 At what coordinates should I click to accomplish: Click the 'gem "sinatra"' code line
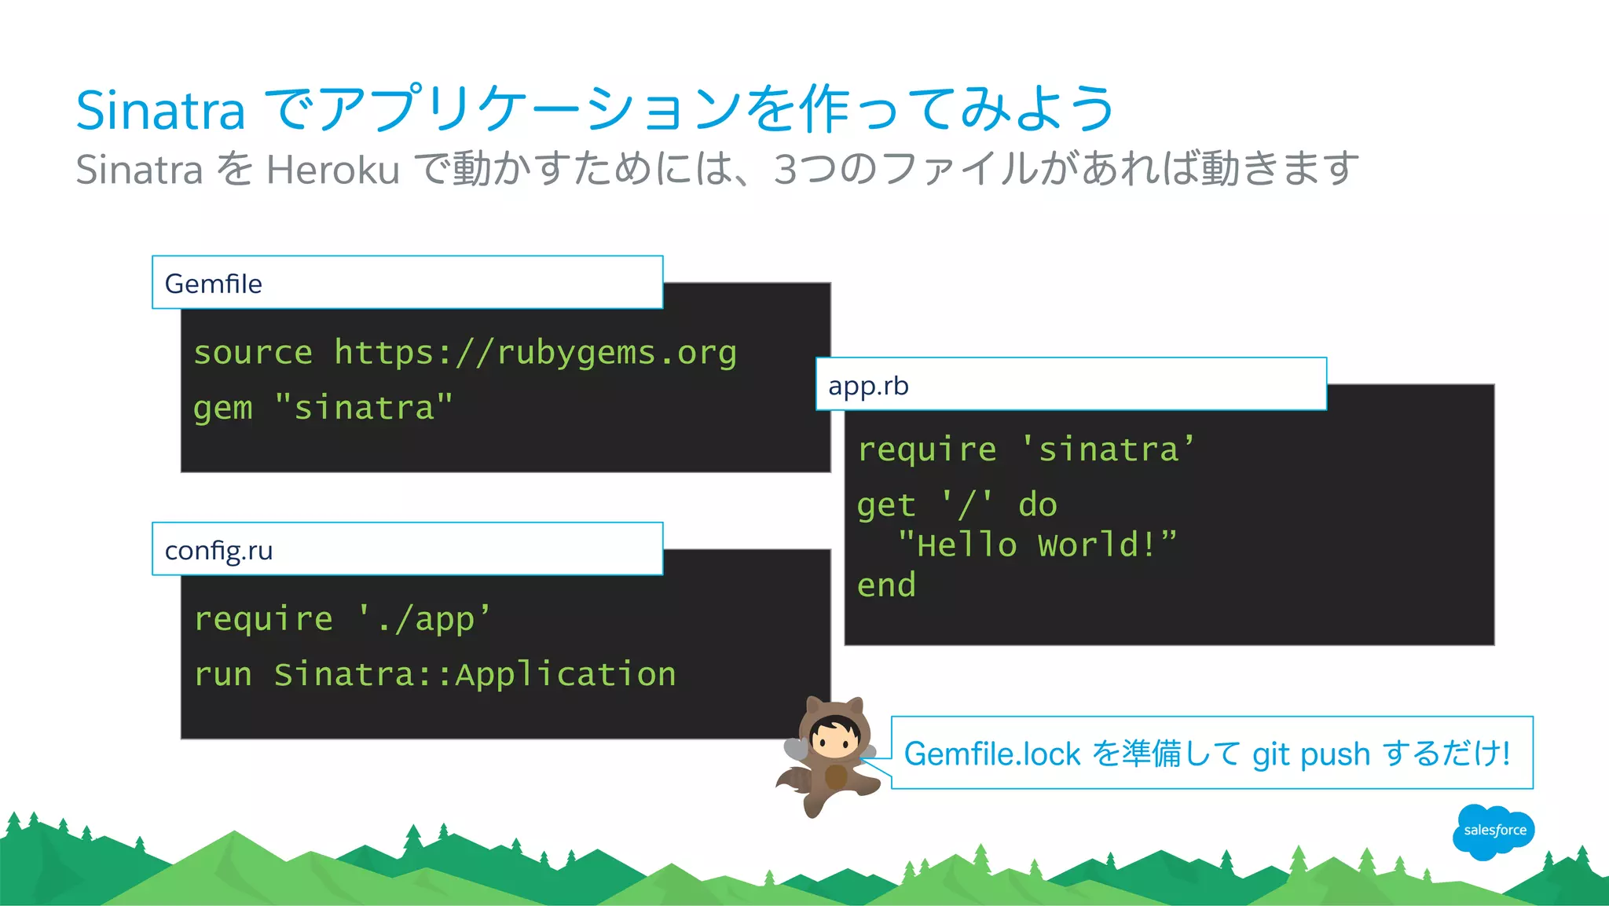[323, 408]
